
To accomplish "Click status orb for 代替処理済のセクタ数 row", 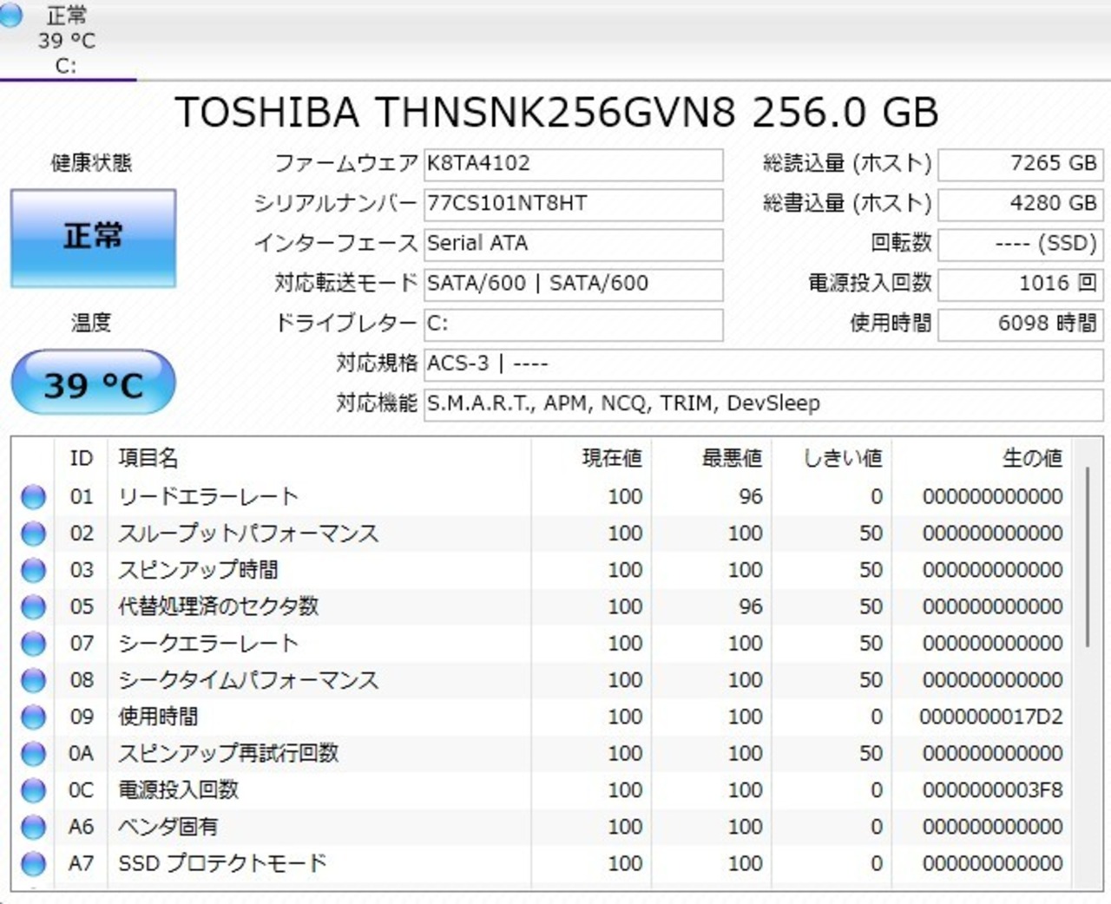I will [x=33, y=607].
